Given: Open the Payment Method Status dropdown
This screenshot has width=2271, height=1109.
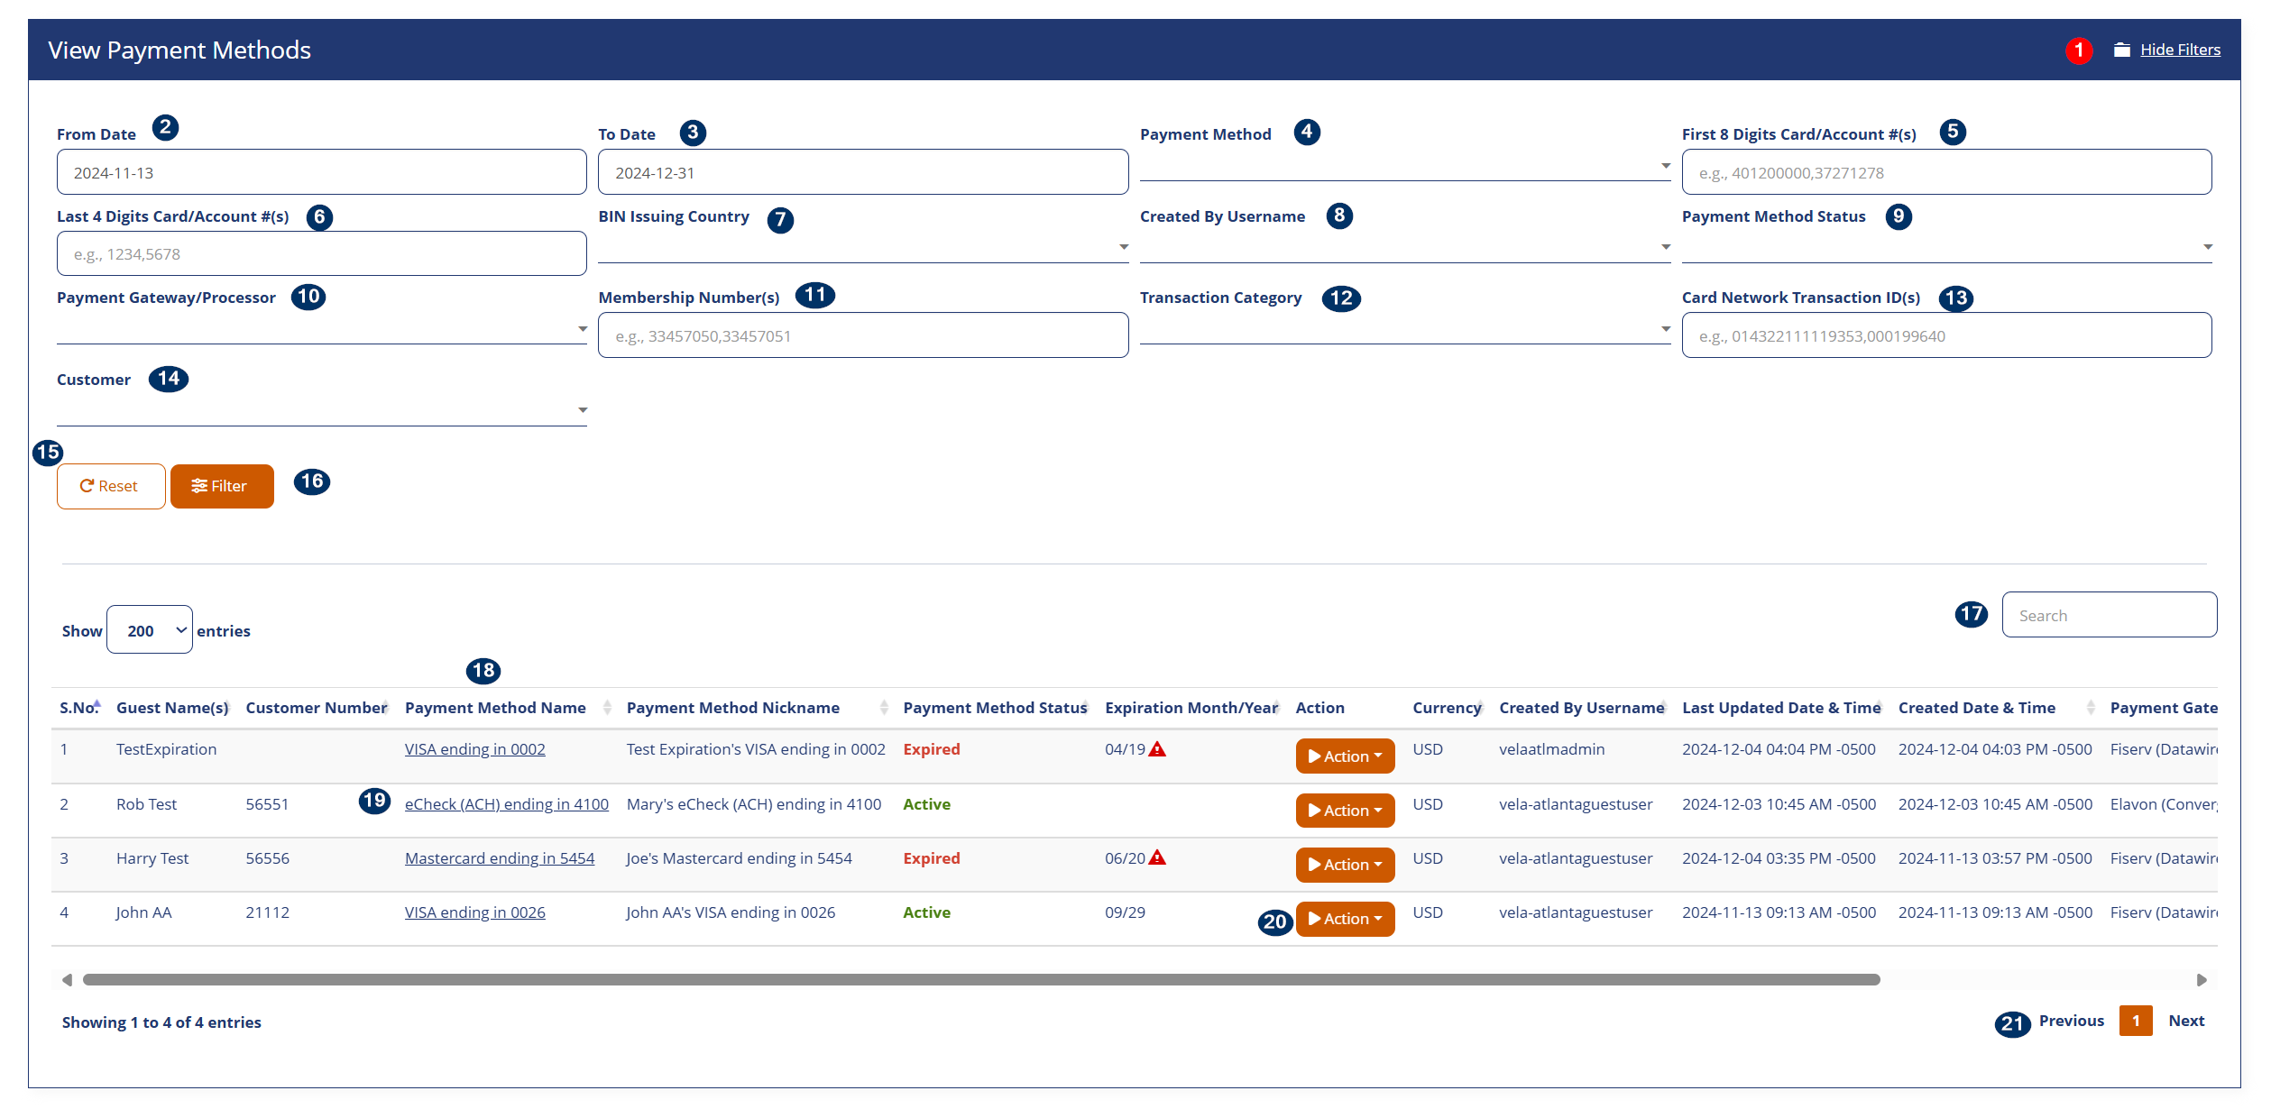Looking at the screenshot, I should (2208, 245).
